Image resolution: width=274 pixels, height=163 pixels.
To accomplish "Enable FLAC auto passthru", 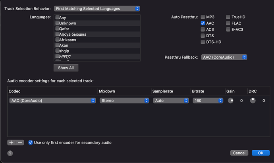I will (228, 23).
